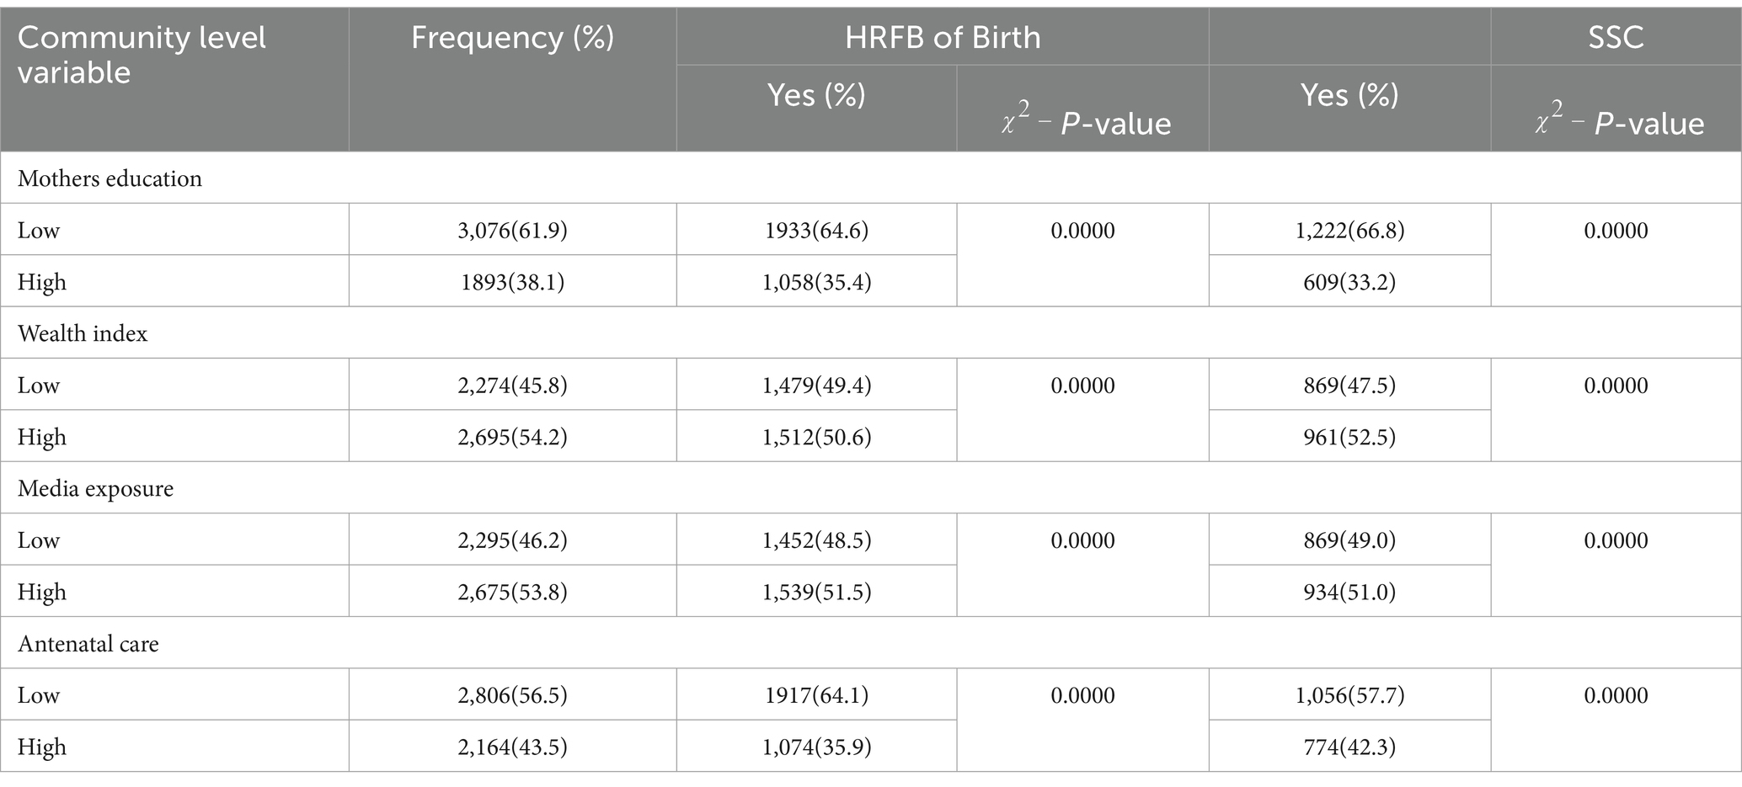Click 'High' label under Antenatal care
The height and width of the screenshot is (787, 1742).
(x=42, y=747)
